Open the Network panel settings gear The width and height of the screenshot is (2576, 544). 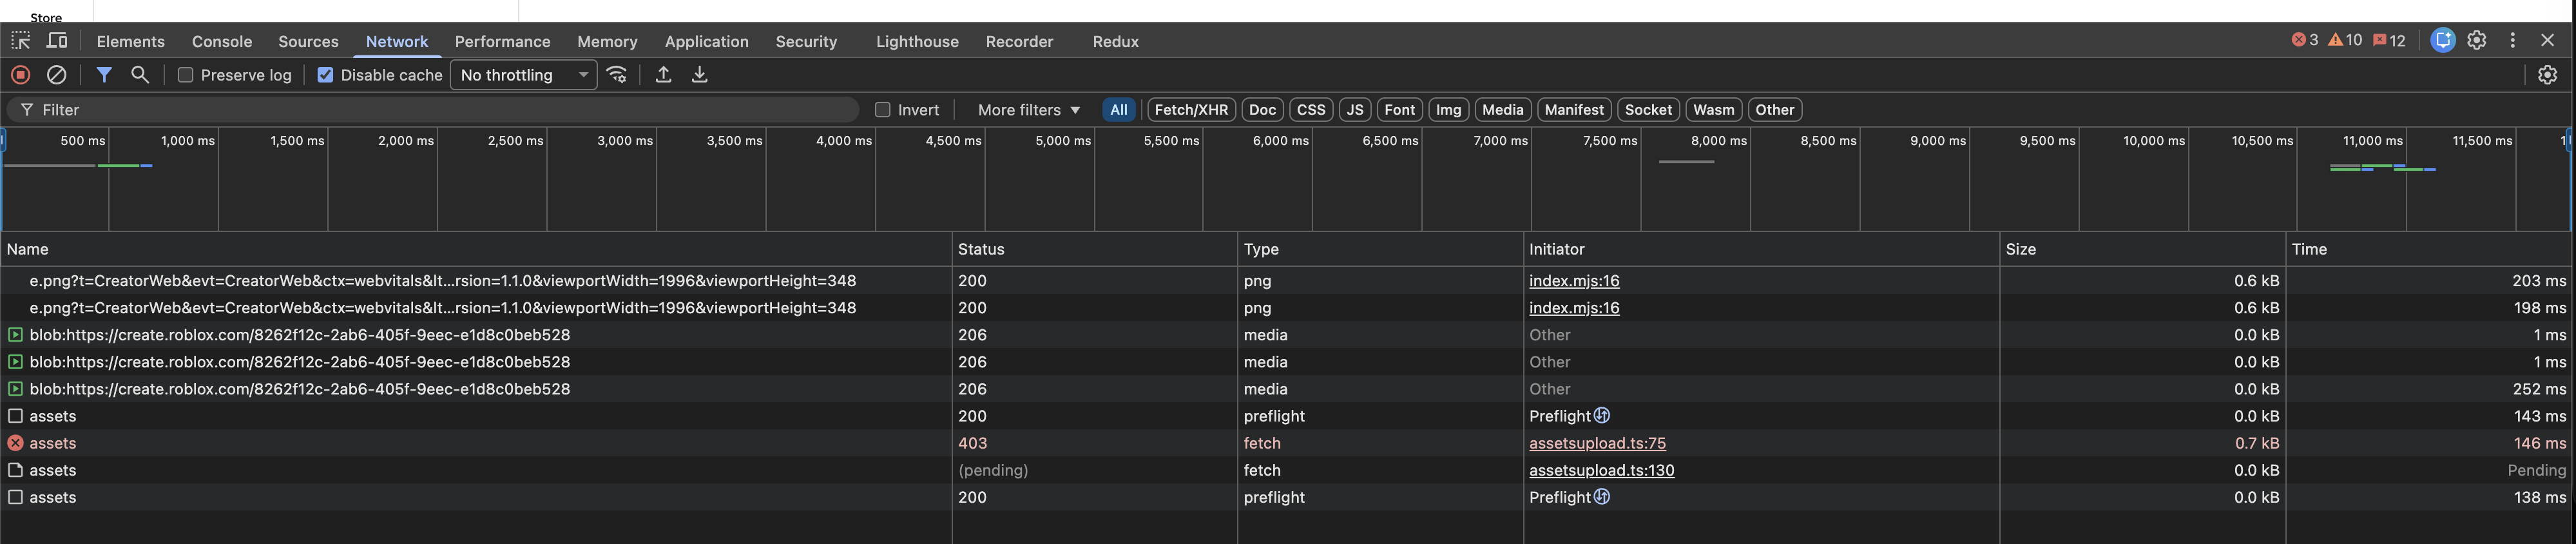[x=2547, y=75]
